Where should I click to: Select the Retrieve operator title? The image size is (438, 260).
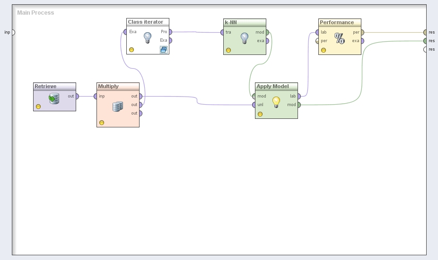tap(45, 86)
